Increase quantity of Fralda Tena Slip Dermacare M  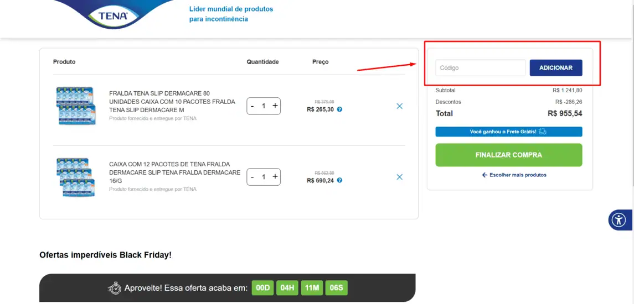(275, 106)
